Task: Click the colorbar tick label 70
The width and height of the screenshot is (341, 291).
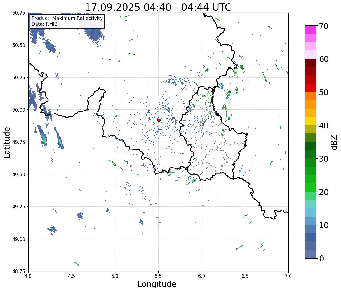Action: 324,26
